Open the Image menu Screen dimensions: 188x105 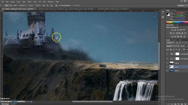click(x=12, y=2)
